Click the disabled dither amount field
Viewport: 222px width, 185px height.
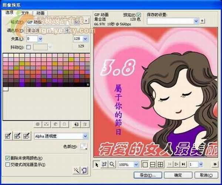[40, 47]
